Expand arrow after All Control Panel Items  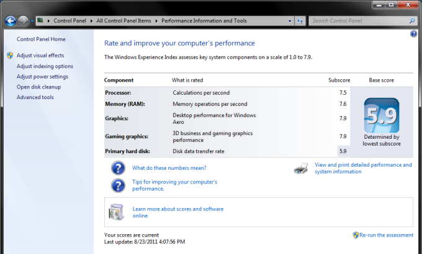[x=156, y=20]
